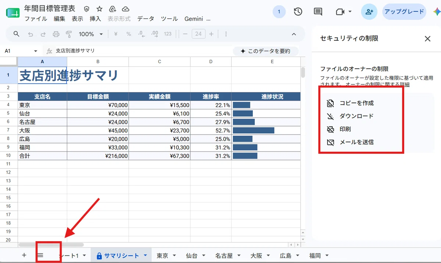Click the move-to-folder icon
The width and height of the screenshot is (441, 263).
click(x=112, y=9)
